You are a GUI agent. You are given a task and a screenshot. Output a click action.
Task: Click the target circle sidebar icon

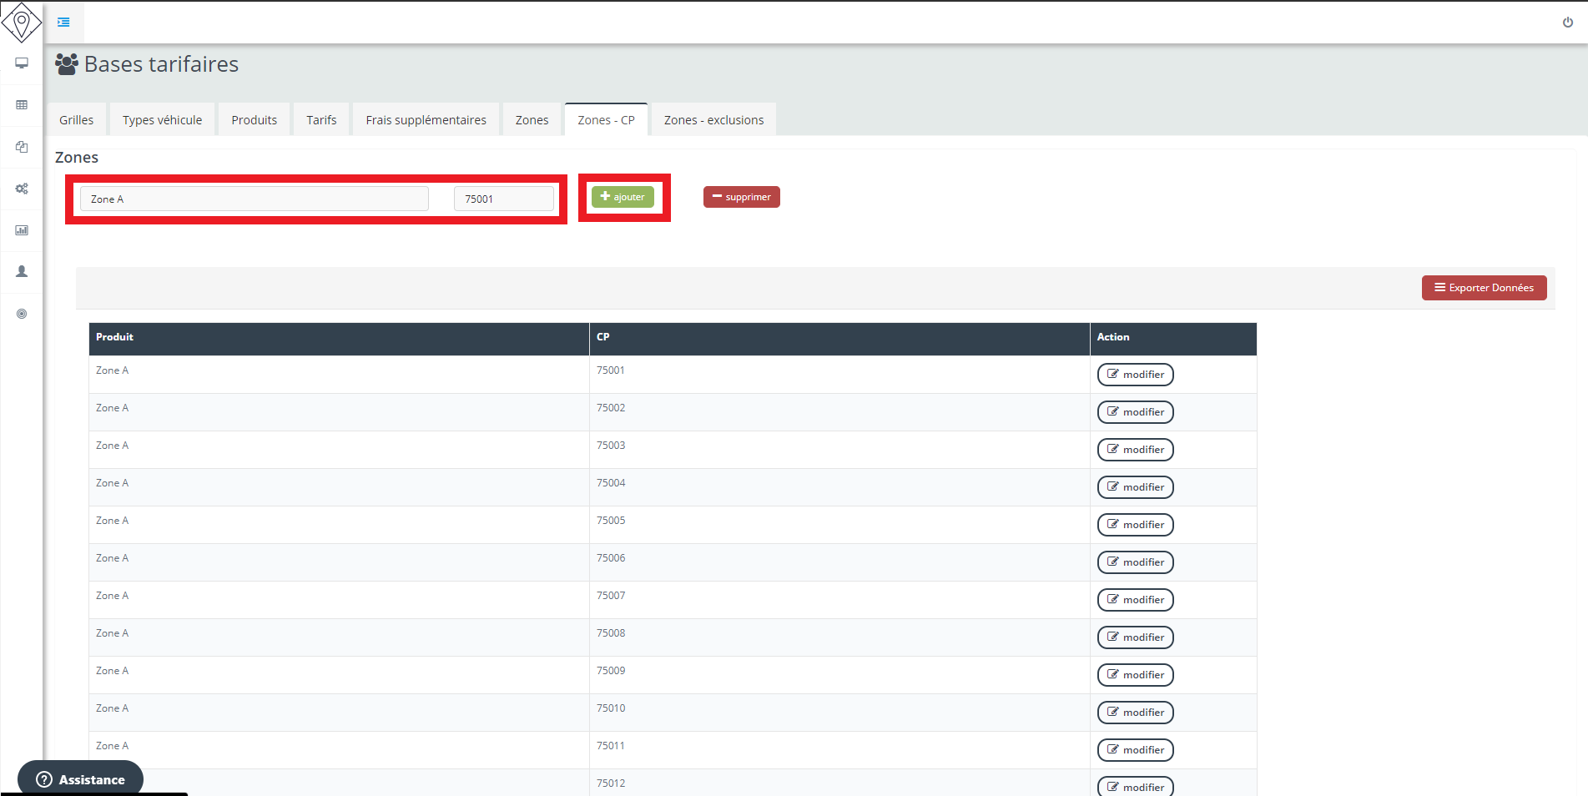click(22, 314)
